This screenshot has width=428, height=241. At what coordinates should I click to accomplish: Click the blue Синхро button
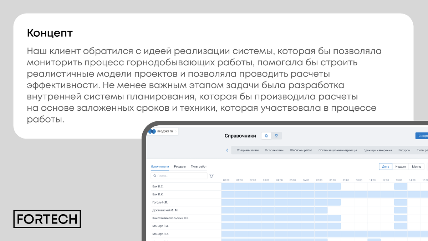point(422,136)
